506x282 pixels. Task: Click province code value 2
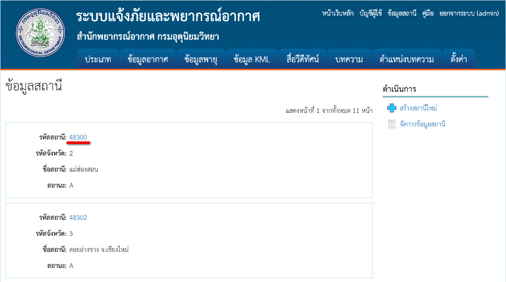[x=71, y=153]
